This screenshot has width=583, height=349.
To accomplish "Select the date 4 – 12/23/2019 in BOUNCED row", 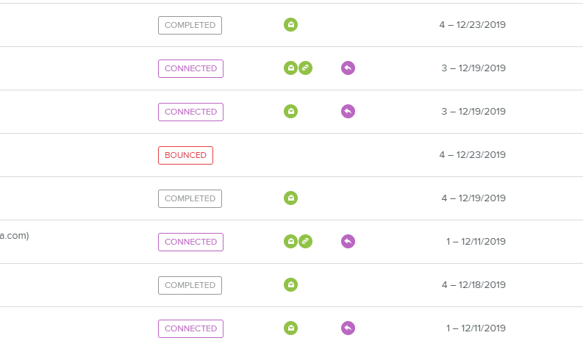I will point(472,155).
